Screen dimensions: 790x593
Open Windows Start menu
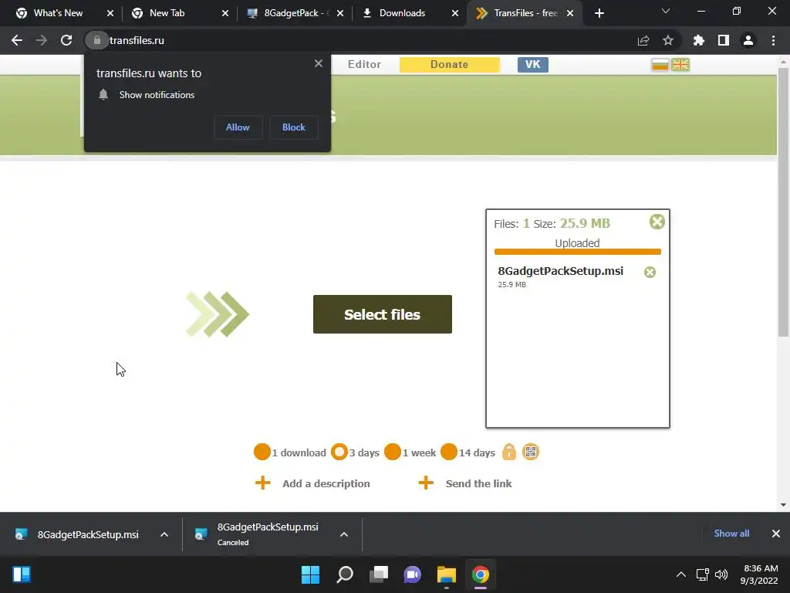[x=310, y=574]
